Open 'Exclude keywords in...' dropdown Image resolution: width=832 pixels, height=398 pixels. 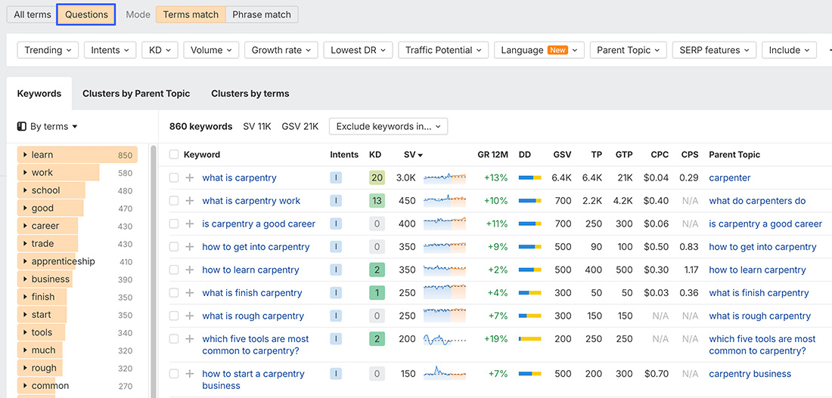[x=388, y=127]
